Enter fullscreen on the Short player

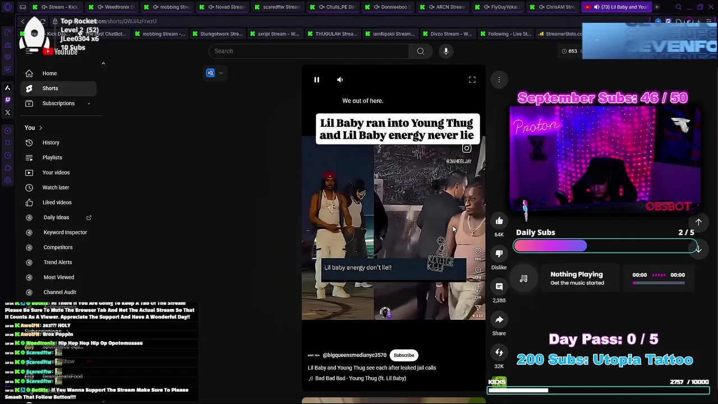[x=472, y=80]
